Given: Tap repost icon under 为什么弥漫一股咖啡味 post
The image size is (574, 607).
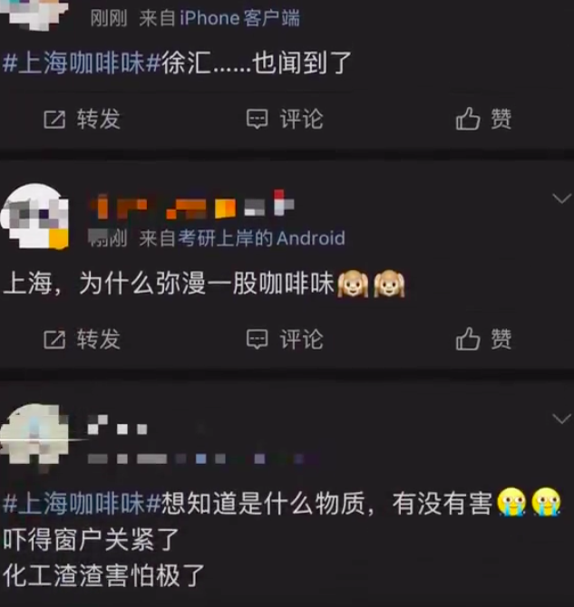Looking at the screenshot, I should point(54,340).
